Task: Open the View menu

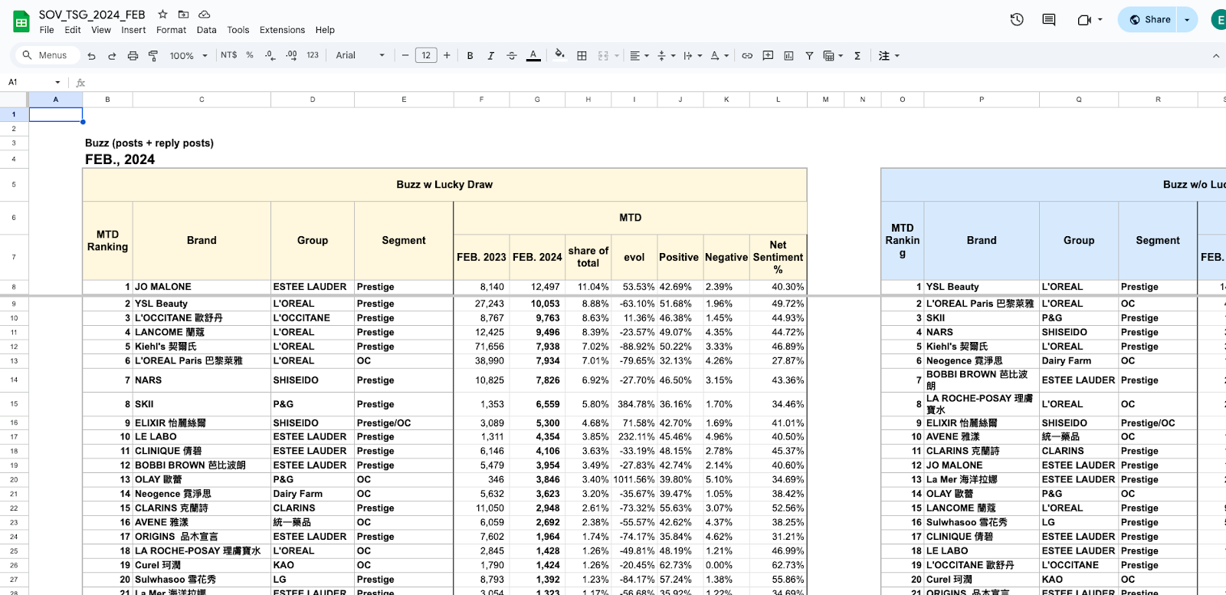Action: click(x=101, y=30)
